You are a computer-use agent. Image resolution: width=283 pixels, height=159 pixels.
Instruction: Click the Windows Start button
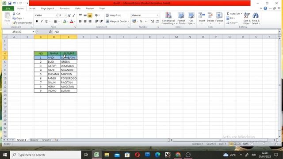point(5,155)
